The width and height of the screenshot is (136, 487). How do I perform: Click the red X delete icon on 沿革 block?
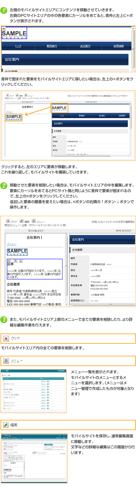click(9, 261)
